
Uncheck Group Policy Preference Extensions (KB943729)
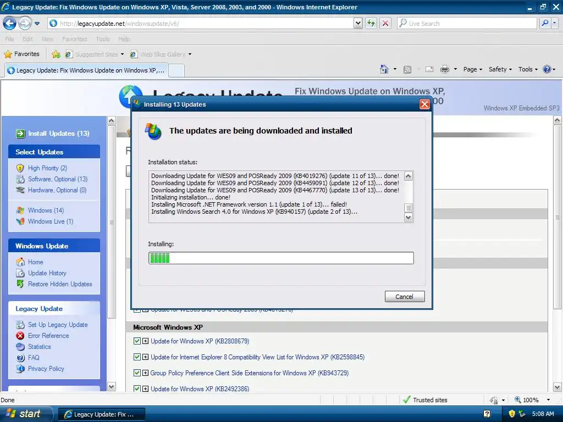[x=137, y=373]
